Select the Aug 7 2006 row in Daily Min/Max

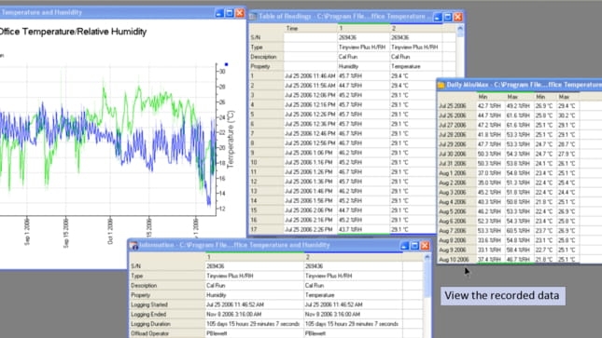(x=457, y=230)
